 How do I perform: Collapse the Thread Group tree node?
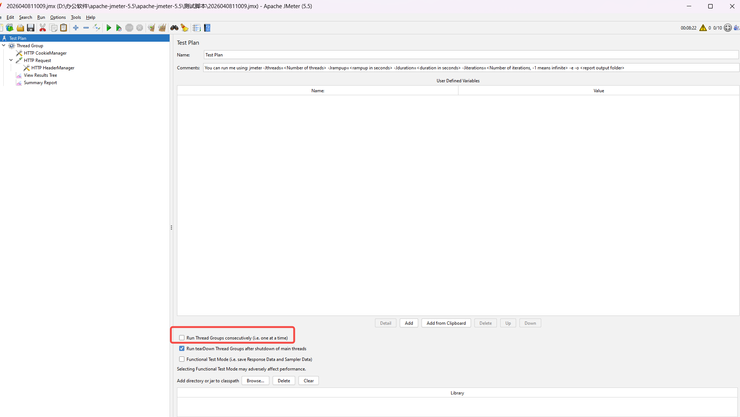[4, 45]
